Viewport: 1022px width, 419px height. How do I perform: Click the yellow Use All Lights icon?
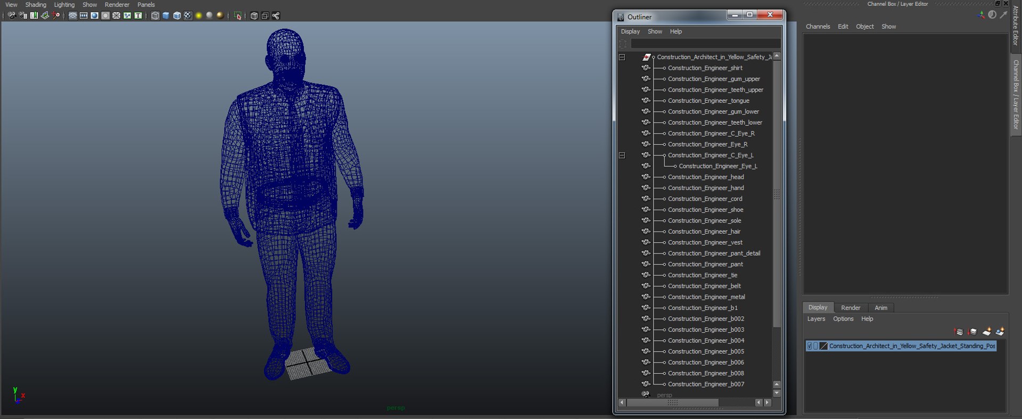pos(199,15)
